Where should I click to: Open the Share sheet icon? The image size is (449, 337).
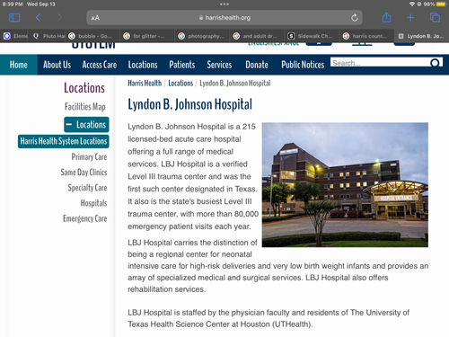(386, 17)
